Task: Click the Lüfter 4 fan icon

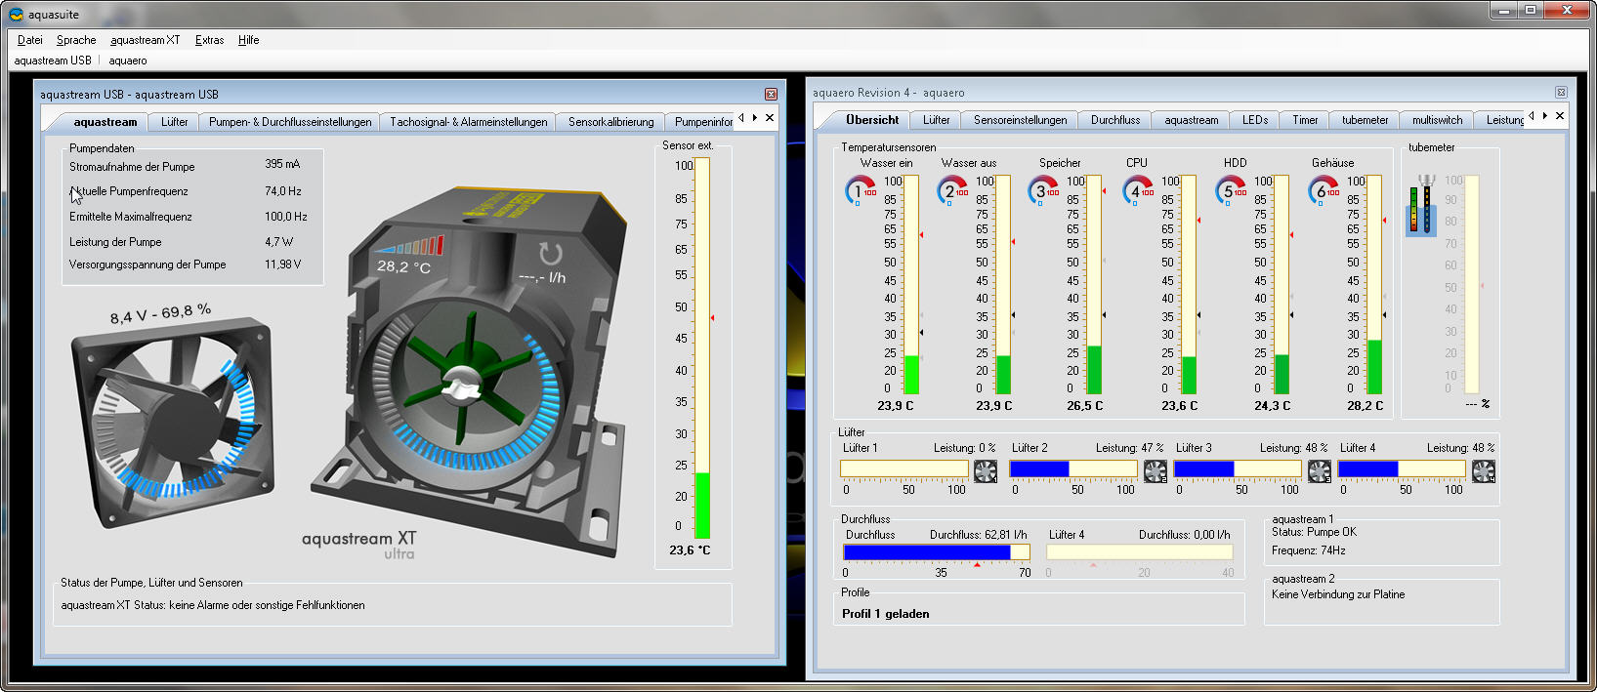Action: [1484, 471]
